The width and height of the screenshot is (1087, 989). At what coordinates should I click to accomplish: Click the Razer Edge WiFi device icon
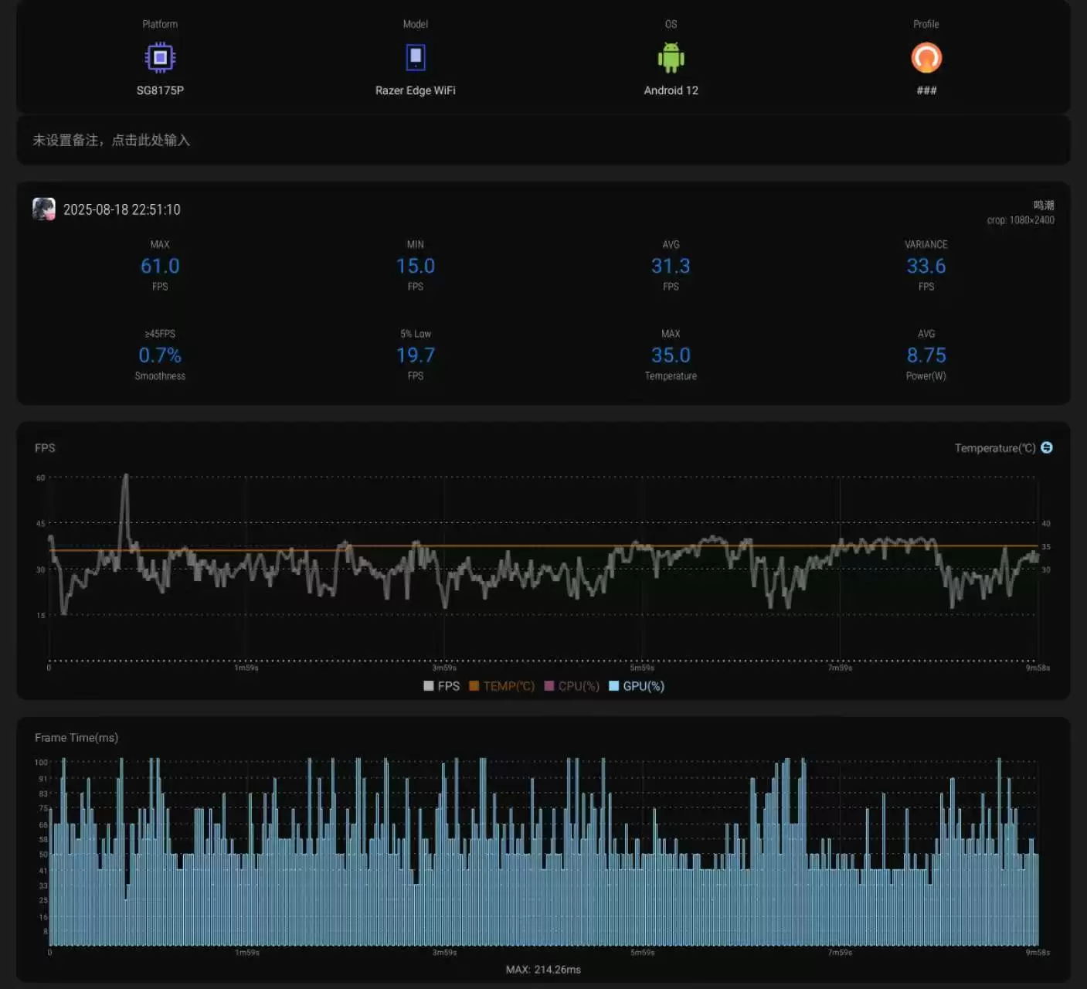(416, 58)
